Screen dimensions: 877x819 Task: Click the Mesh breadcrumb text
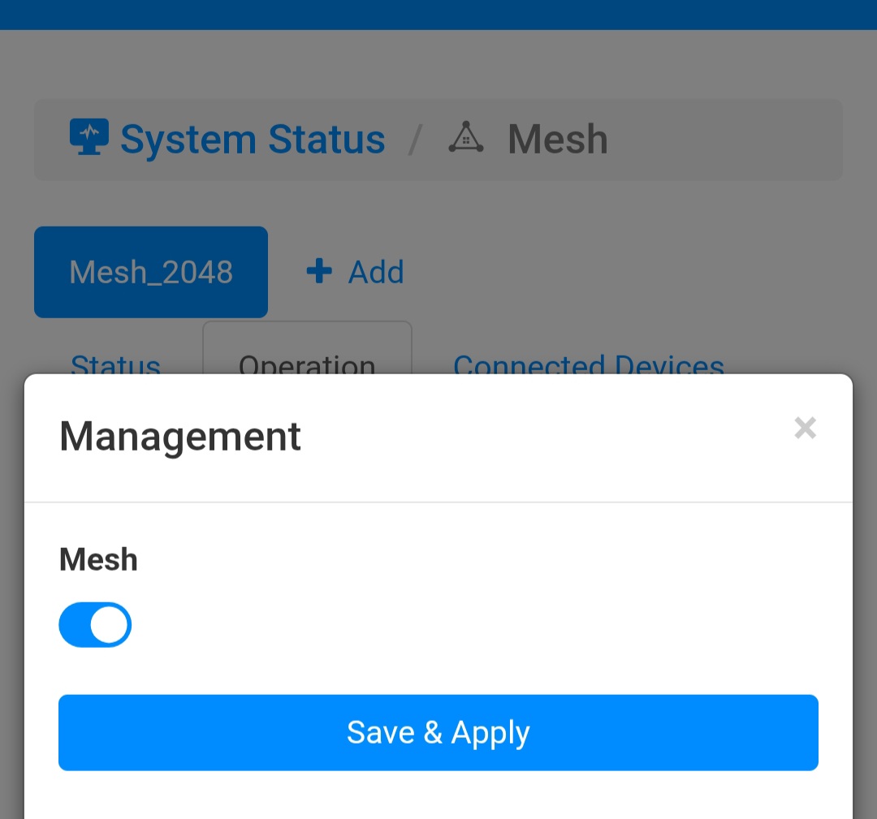(x=557, y=139)
